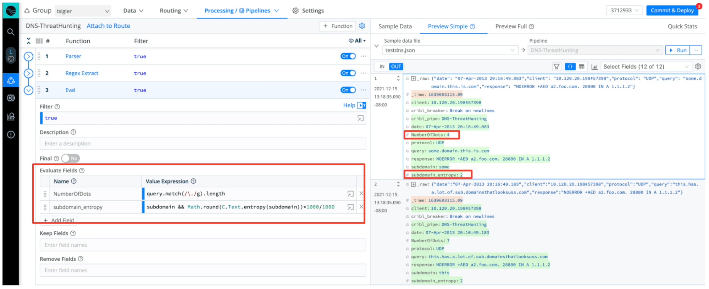709x289 pixels.
Task: Turn off the Regex Extract function
Action: pyautogui.click(x=348, y=73)
